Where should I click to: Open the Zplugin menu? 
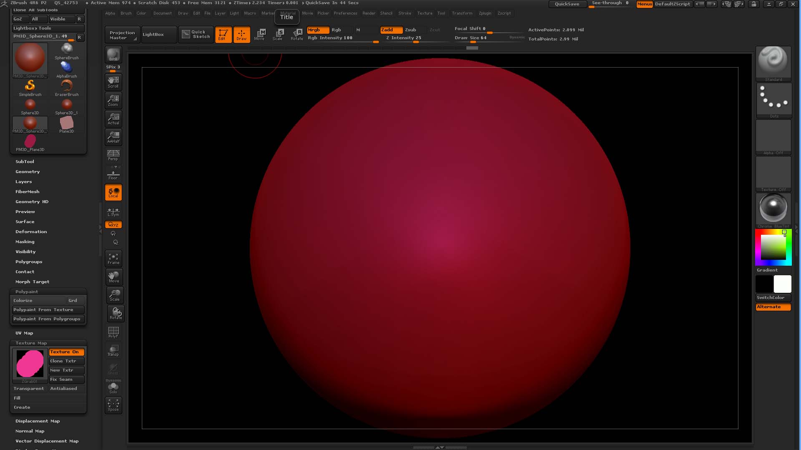coord(485,13)
